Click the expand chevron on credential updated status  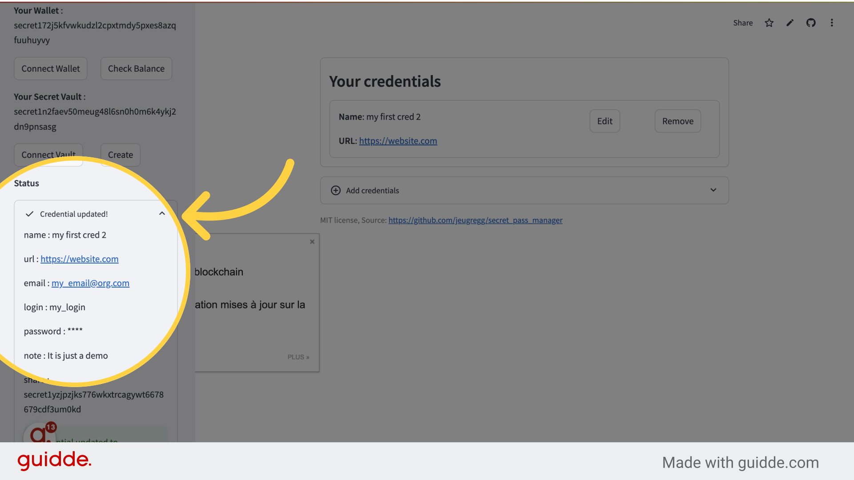pyautogui.click(x=162, y=213)
